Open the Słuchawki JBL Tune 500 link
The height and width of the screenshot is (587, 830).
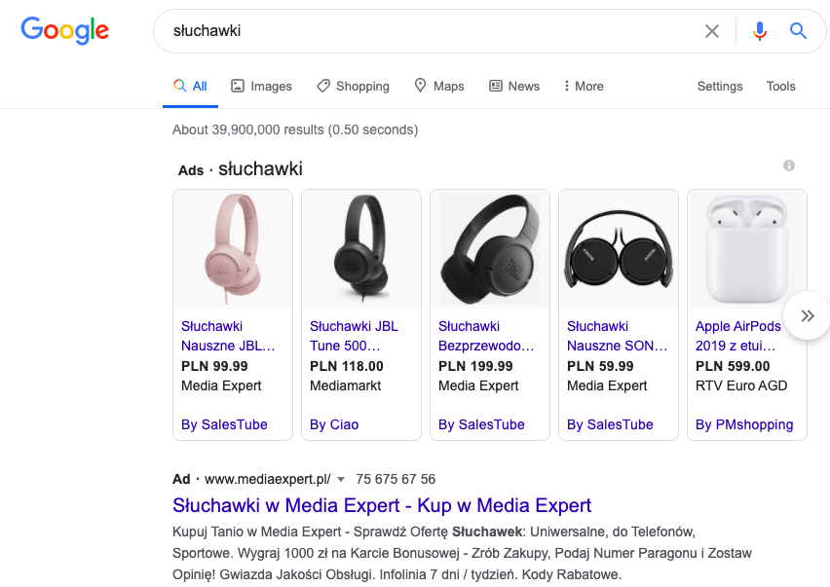(354, 336)
